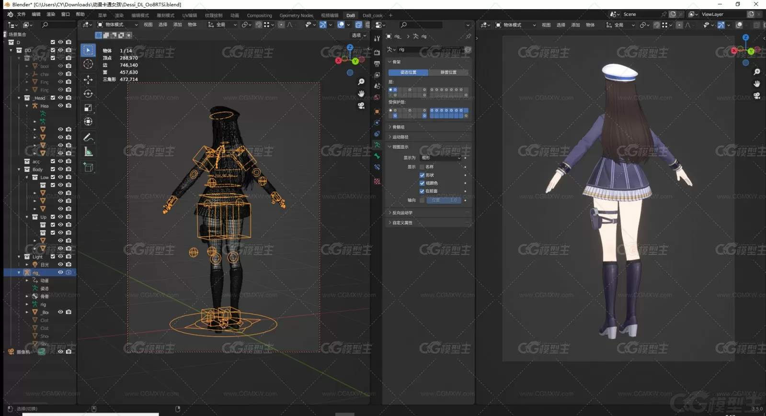
Task: Click the pan hand icon in the left viewport
Action: [x=361, y=93]
